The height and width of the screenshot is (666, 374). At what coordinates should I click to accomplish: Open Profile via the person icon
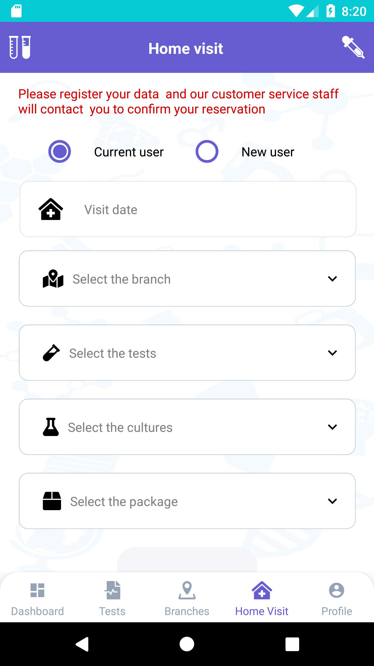tap(337, 599)
